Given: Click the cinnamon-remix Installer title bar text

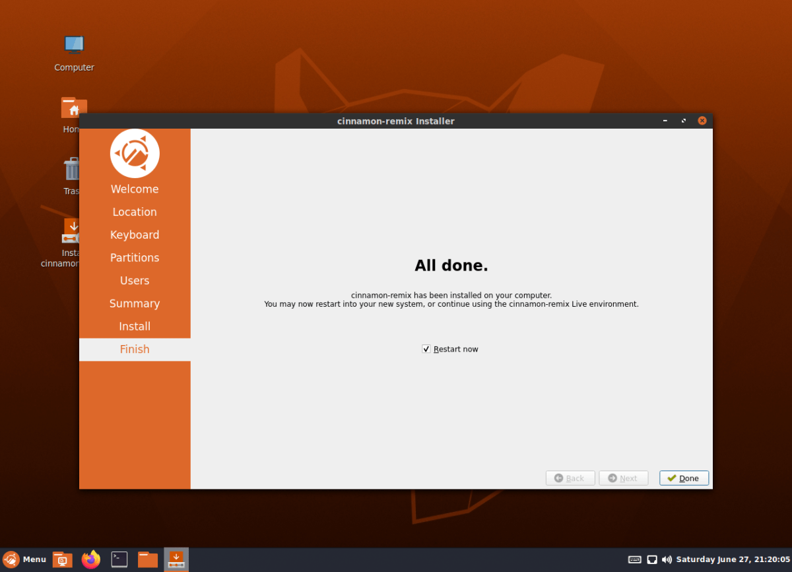Looking at the screenshot, I should click(396, 121).
